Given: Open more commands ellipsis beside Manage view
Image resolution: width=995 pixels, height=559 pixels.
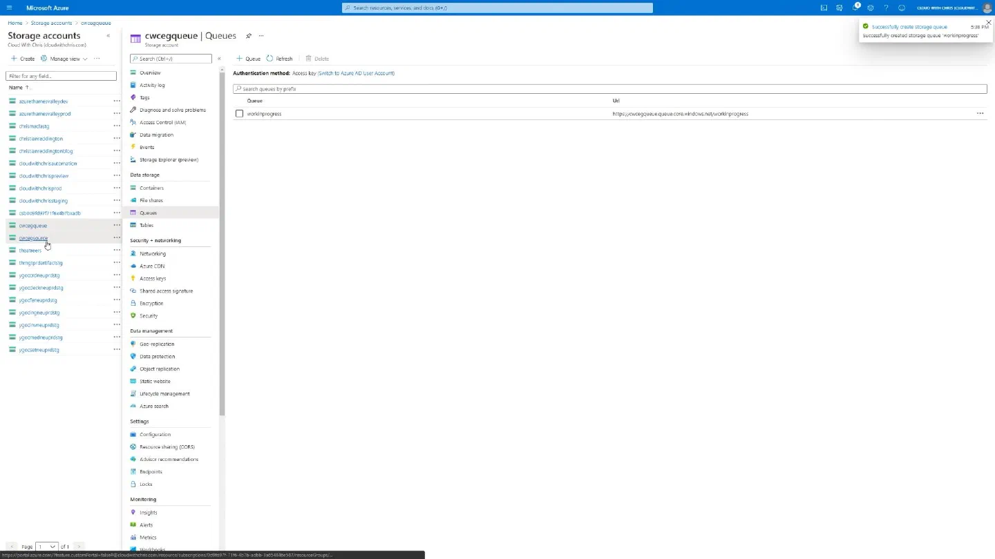Looking at the screenshot, I should 97,59.
